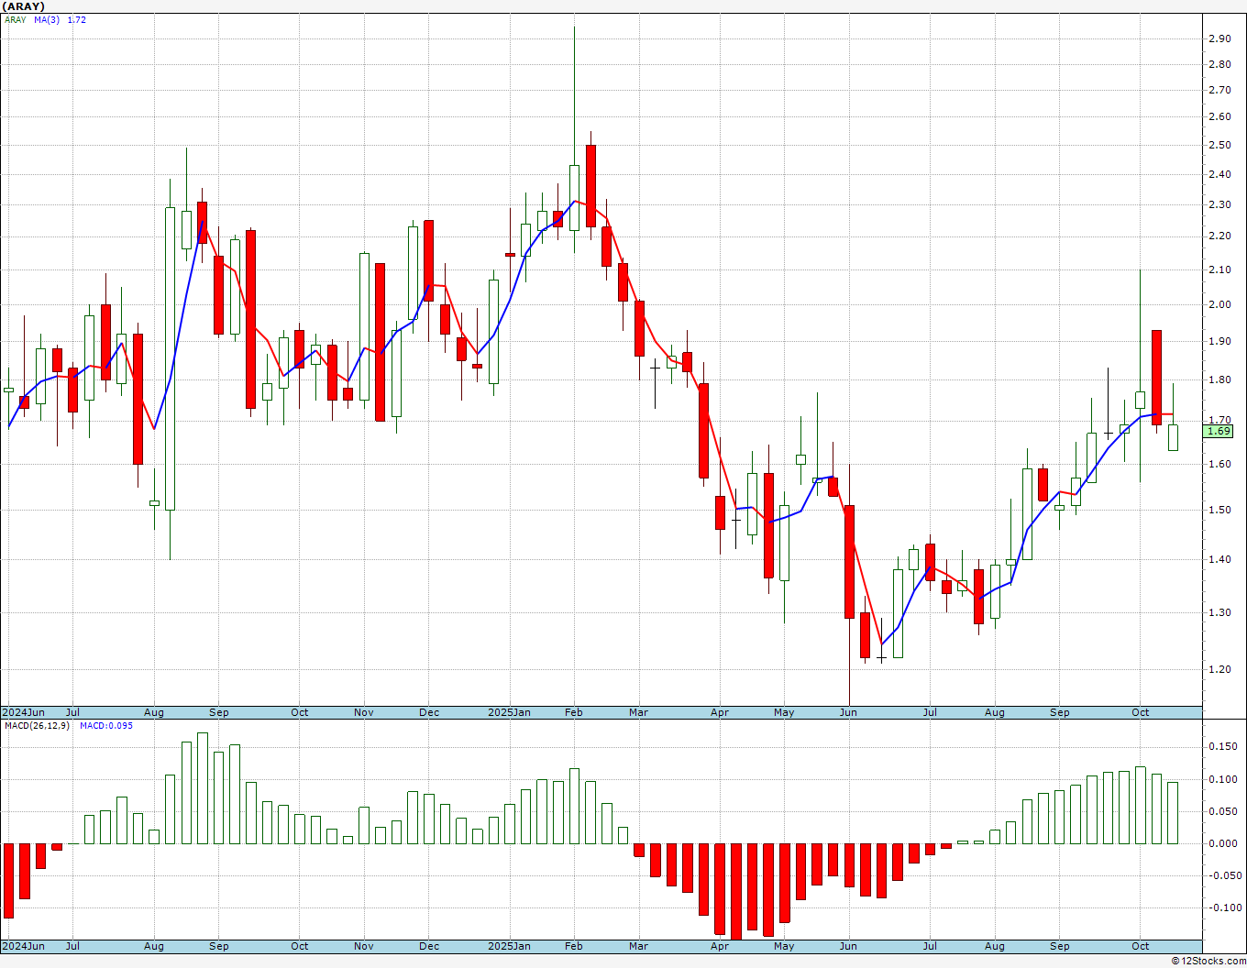Click Feb on the price chart date axis

[x=574, y=712]
